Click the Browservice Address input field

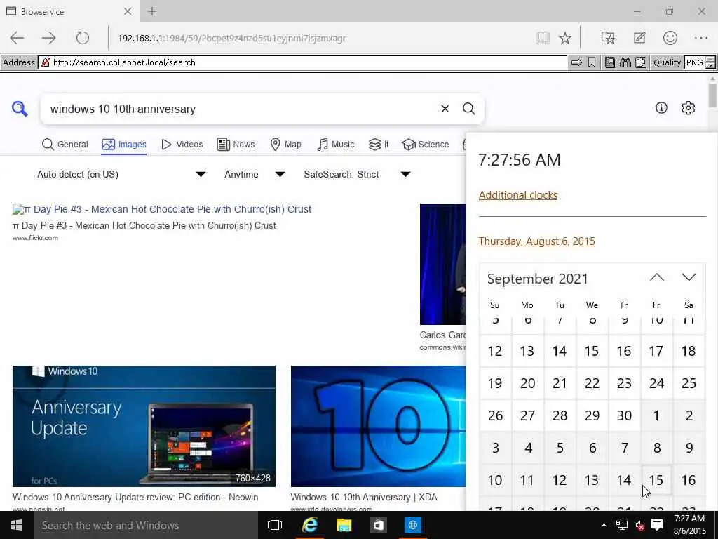click(302, 62)
